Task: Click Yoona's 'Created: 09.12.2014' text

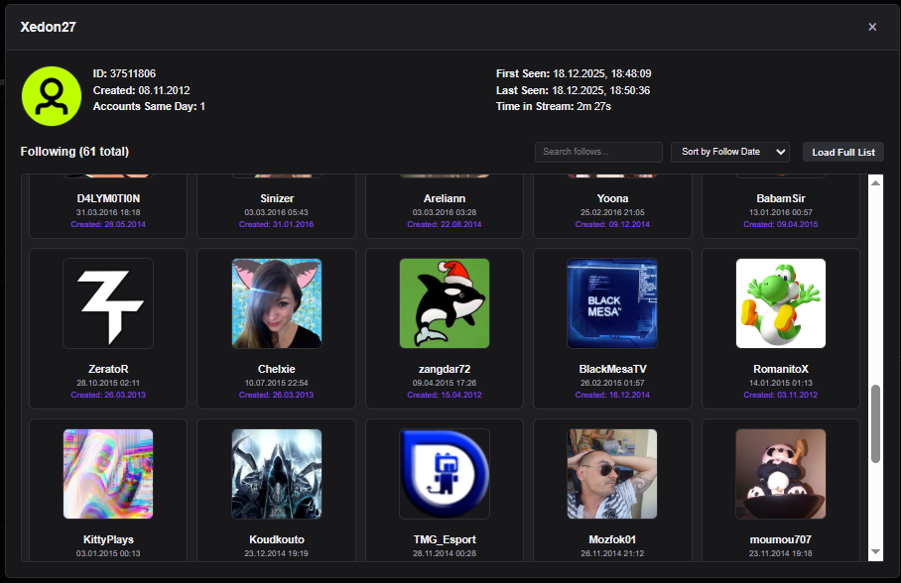Action: [612, 225]
